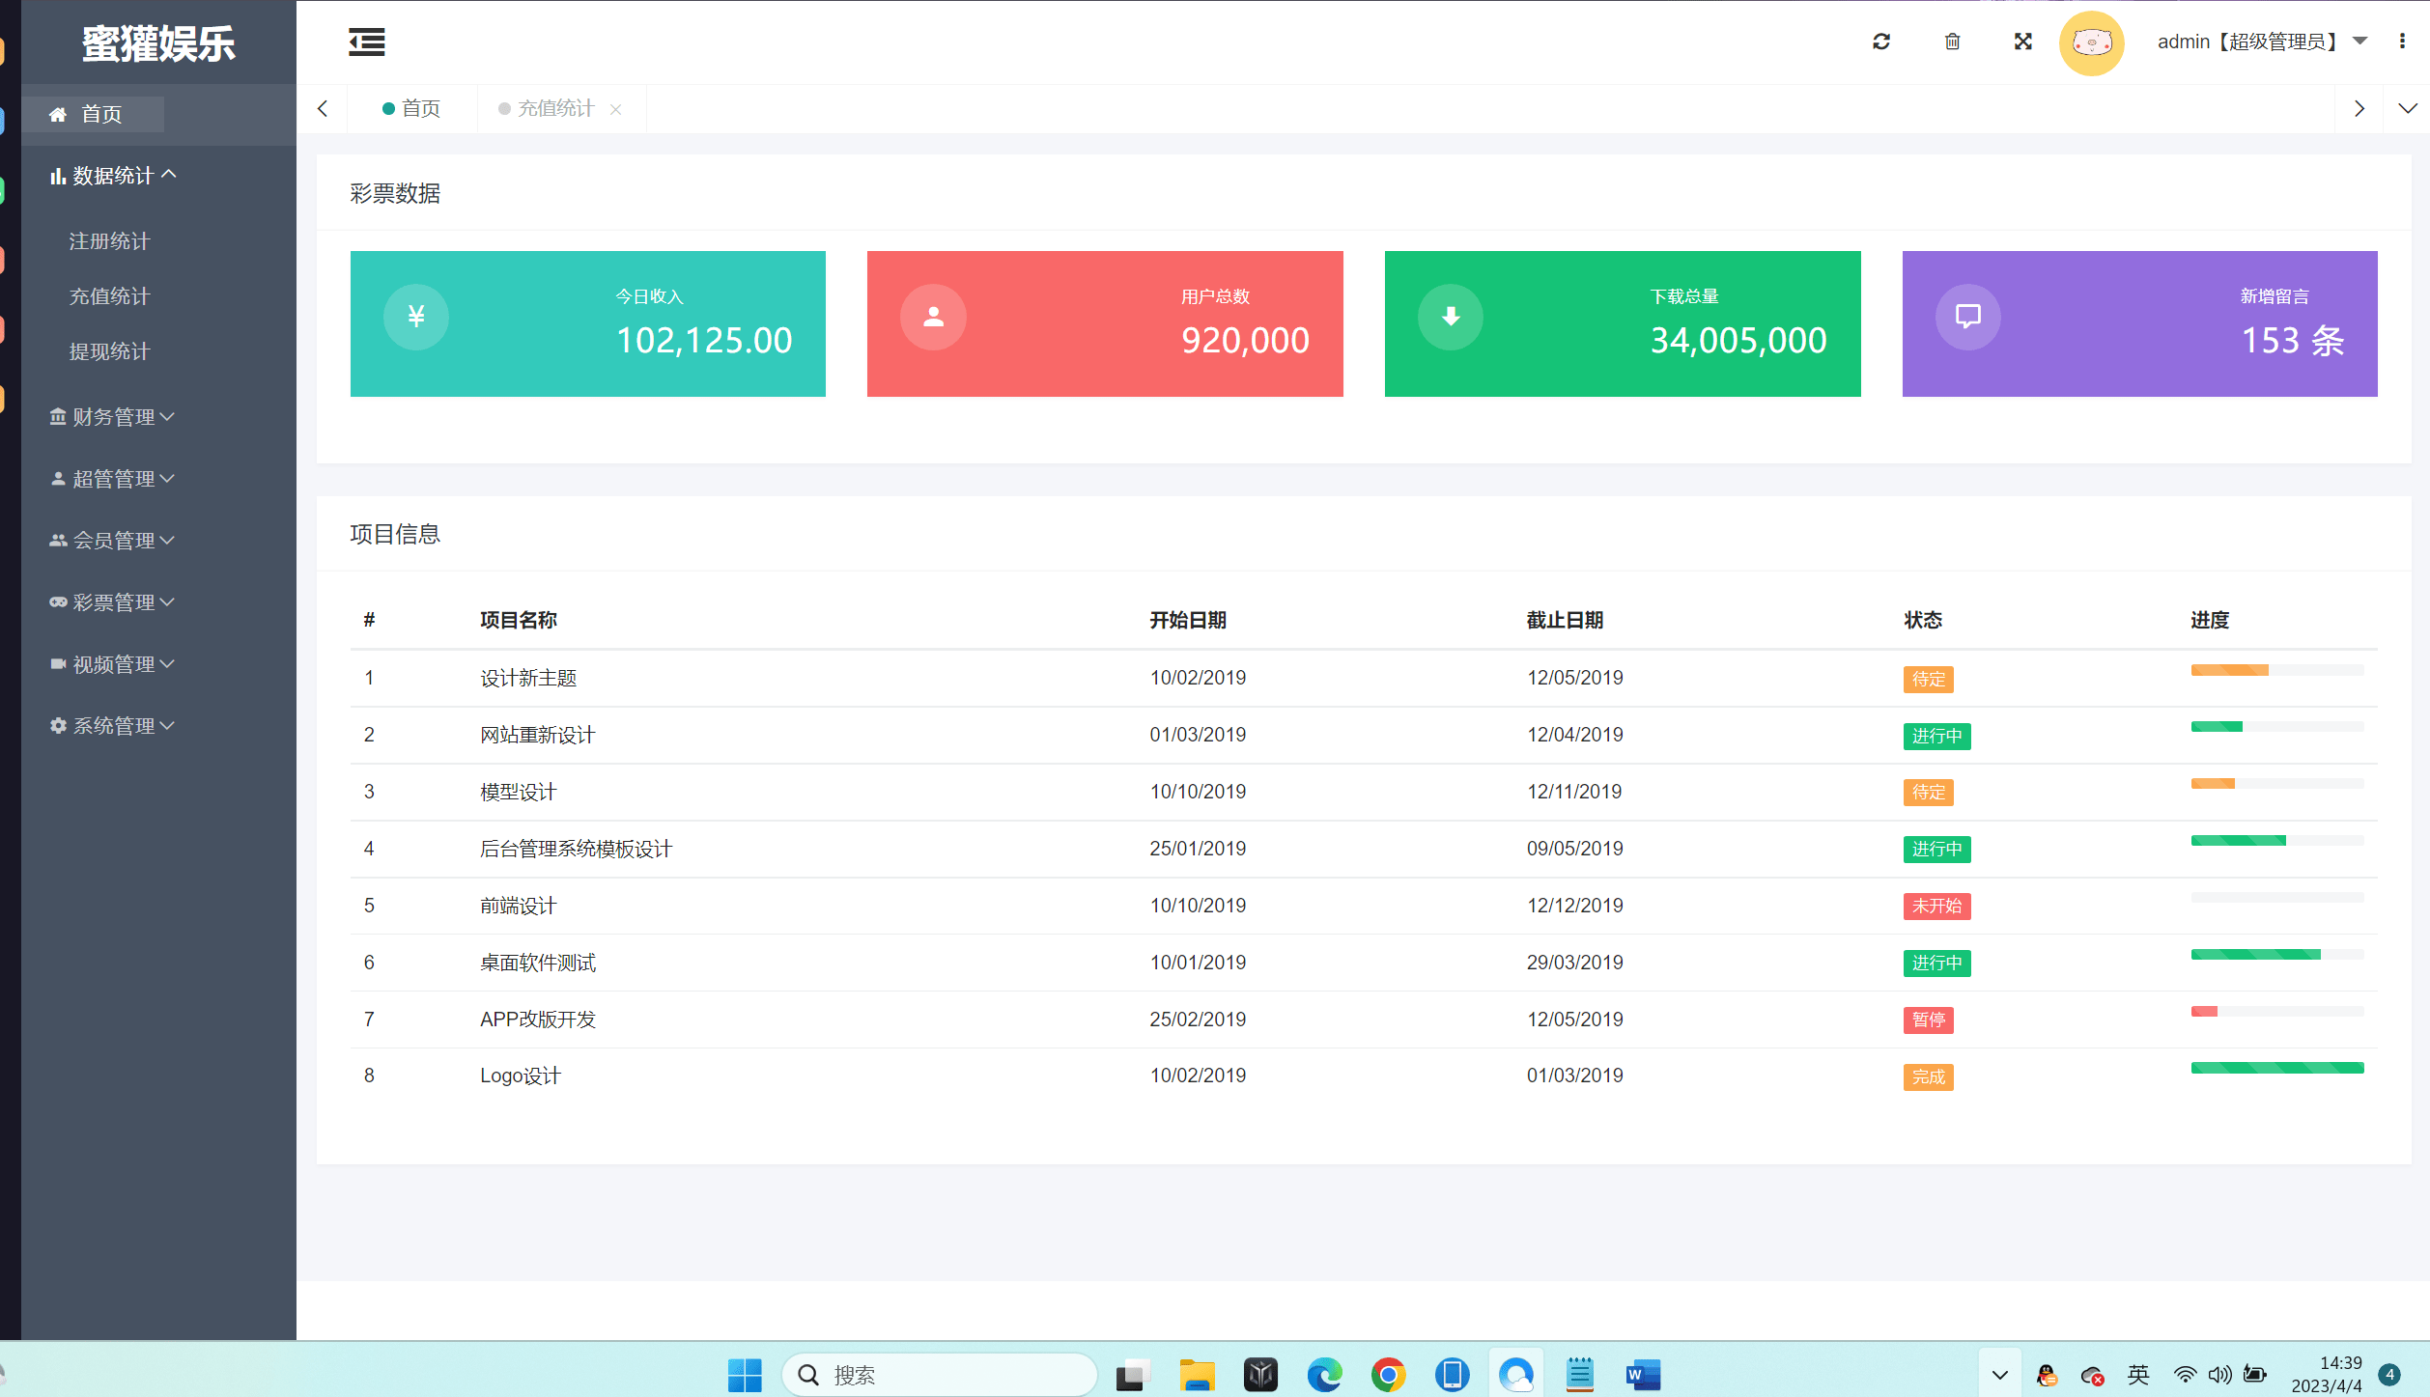Open the vertical three-dot more menu
The image size is (2430, 1397).
click(x=2402, y=42)
